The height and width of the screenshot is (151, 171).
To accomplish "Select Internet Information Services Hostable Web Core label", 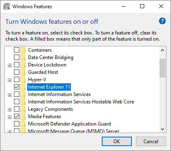I will [x=81, y=102].
